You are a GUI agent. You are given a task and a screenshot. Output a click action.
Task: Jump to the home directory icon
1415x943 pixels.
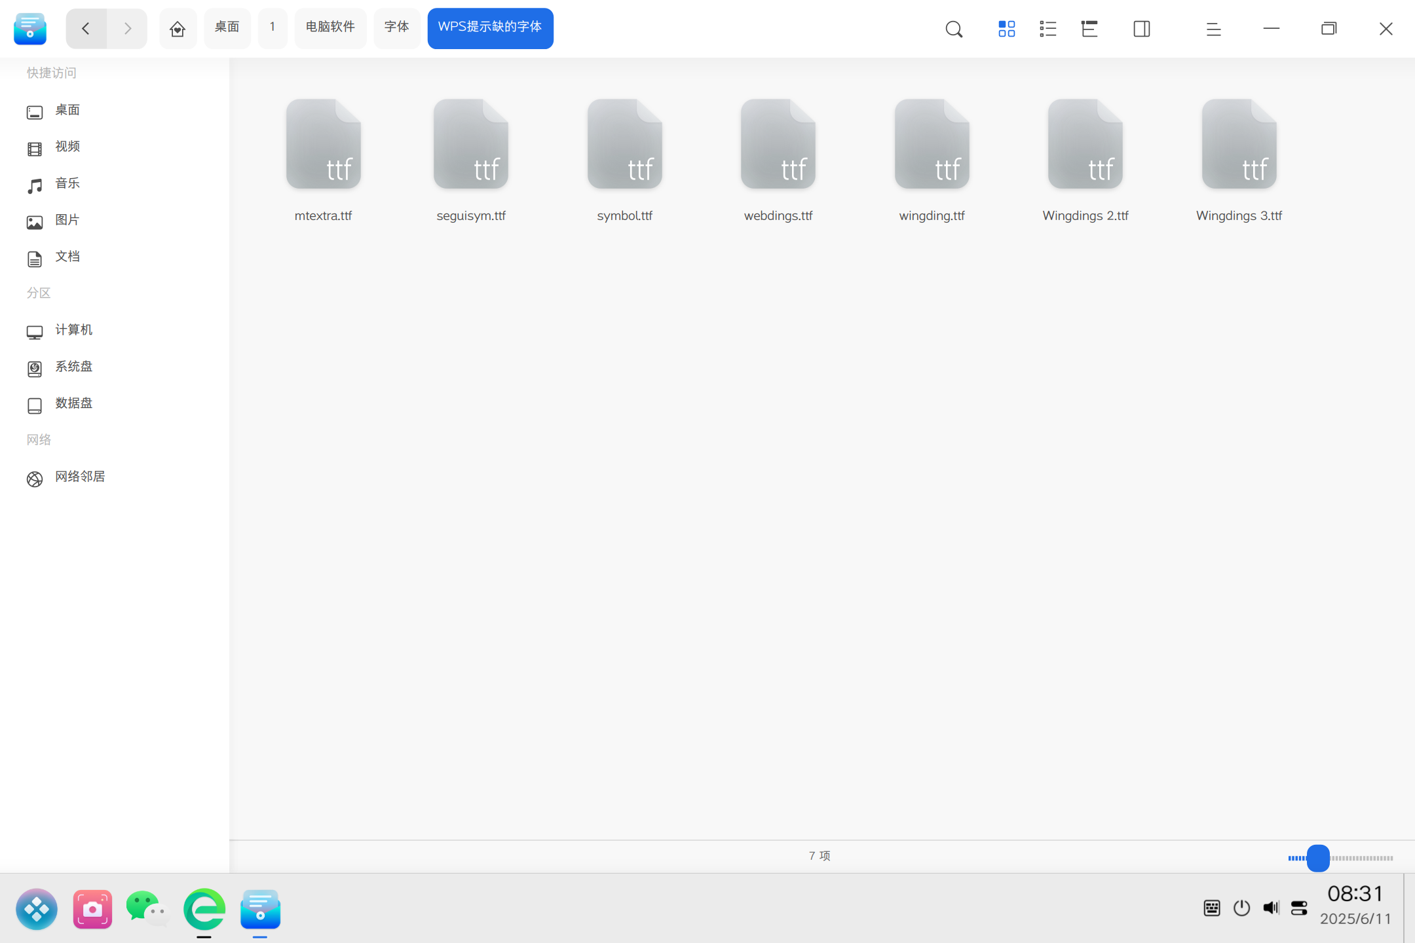coord(178,28)
